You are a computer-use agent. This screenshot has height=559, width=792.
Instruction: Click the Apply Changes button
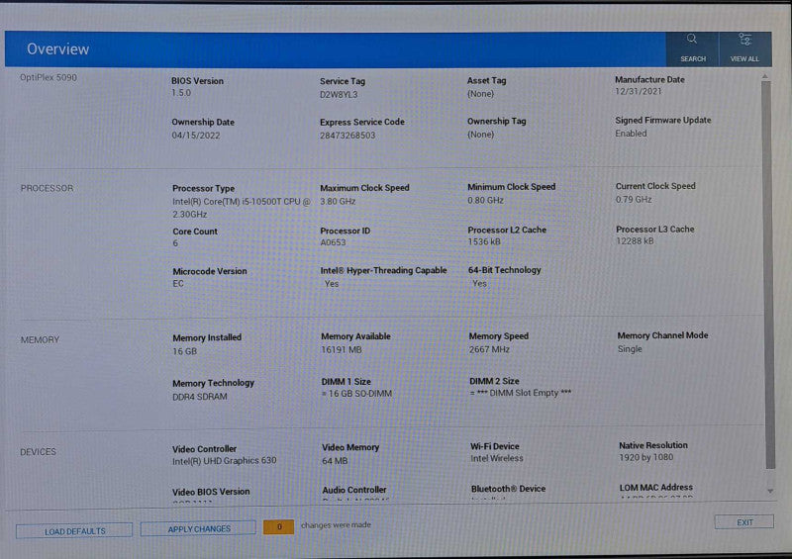pyautogui.click(x=199, y=528)
